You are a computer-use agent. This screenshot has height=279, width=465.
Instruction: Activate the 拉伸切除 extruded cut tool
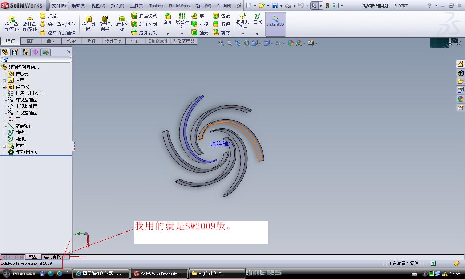tap(88, 24)
